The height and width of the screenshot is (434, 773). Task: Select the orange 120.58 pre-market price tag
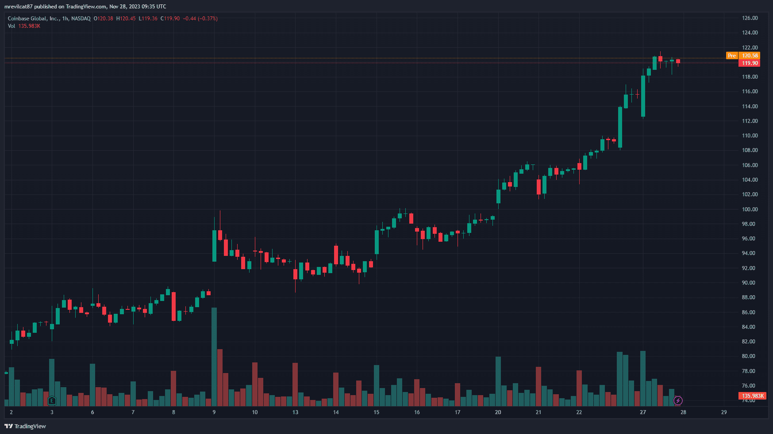[750, 56]
